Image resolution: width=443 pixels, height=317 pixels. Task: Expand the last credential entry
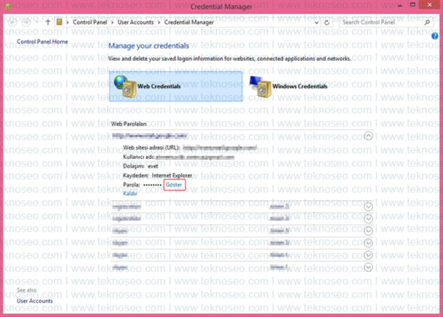368,267
